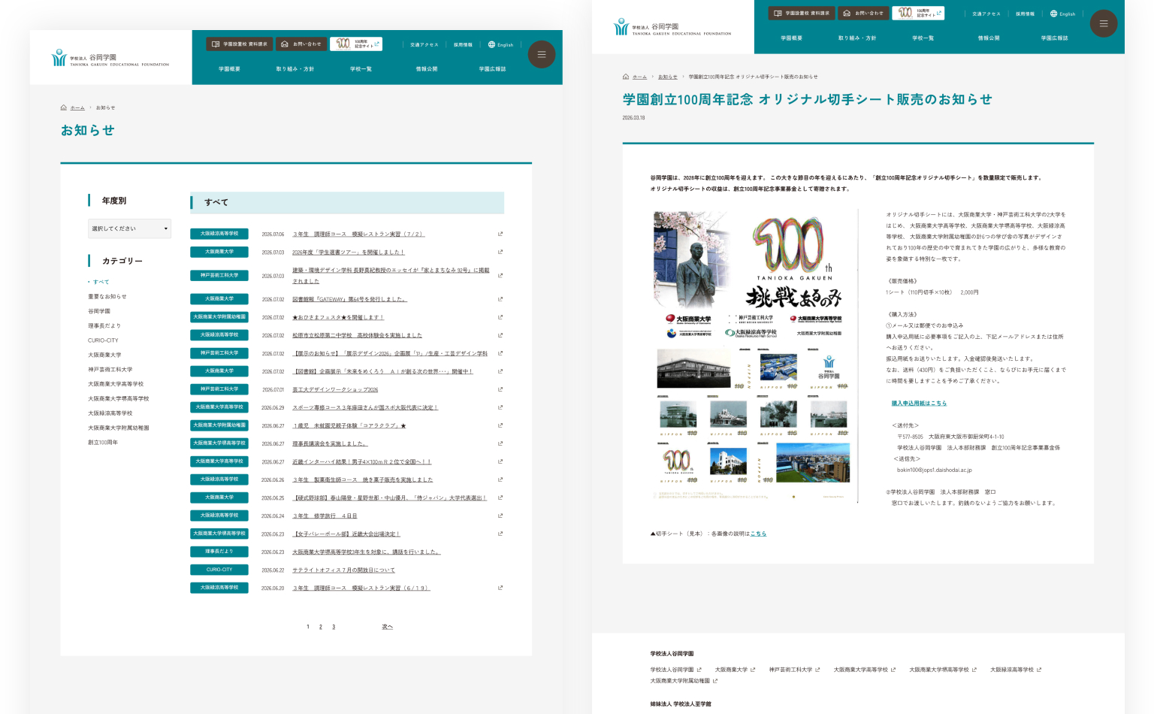Click Tanioka Gakuen logo on right article page
This screenshot has width=1154, height=714.
(x=672, y=27)
